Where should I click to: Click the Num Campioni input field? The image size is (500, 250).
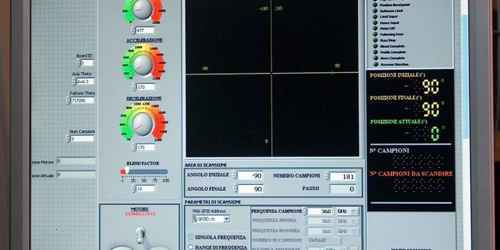(x=82, y=139)
